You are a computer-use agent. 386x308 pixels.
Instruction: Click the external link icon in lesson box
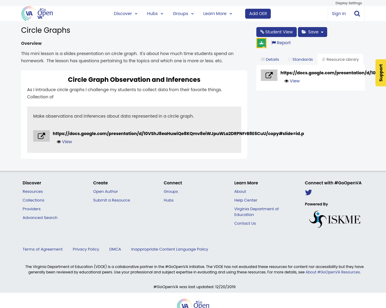coord(41,136)
